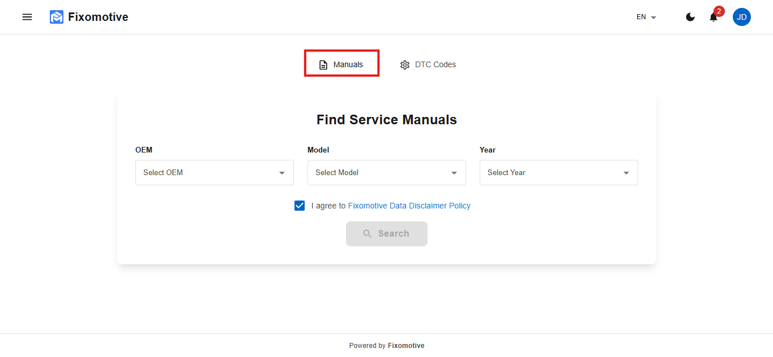Open Fixomotive Data Disclaimer Policy link
Viewport: 773px width, 357px height.
[x=409, y=206]
